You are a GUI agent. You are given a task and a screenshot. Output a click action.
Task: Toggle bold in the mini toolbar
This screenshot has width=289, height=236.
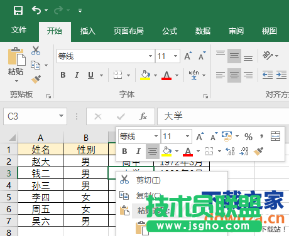124,151
